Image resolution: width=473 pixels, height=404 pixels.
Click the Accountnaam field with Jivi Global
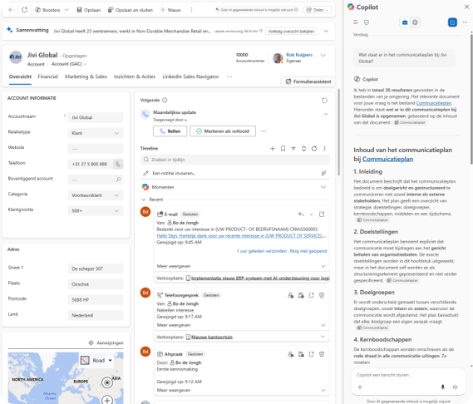96,117
